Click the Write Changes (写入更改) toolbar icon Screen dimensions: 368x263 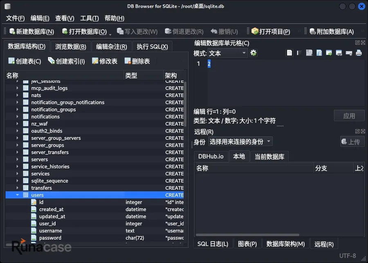click(120, 31)
